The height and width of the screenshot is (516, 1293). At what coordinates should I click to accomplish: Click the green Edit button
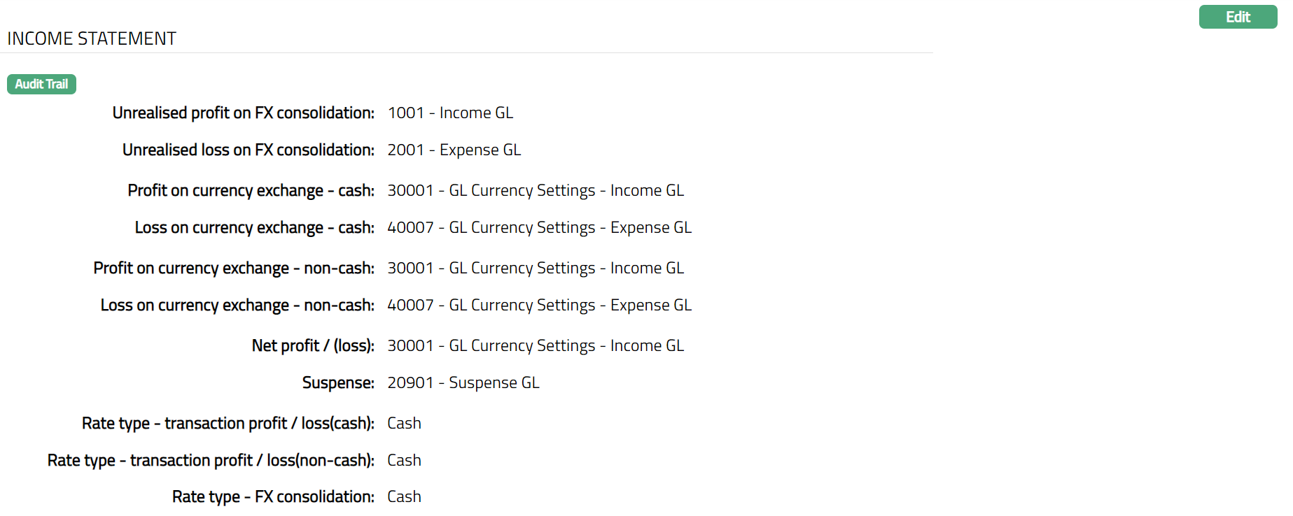point(1237,17)
